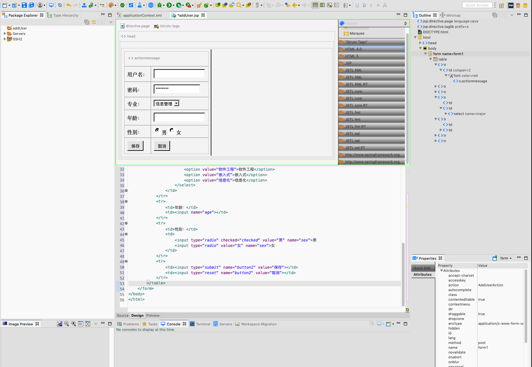Expand the SSH2 project node
The image size is (532, 367).
point(5,39)
